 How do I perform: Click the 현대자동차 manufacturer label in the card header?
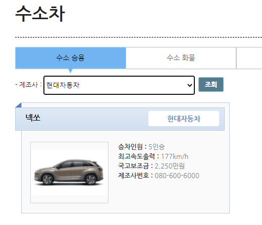(x=184, y=119)
